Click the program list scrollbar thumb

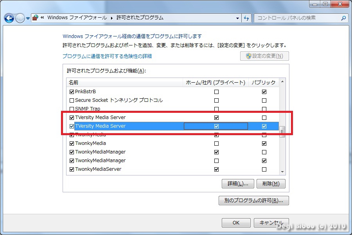click(x=282, y=132)
